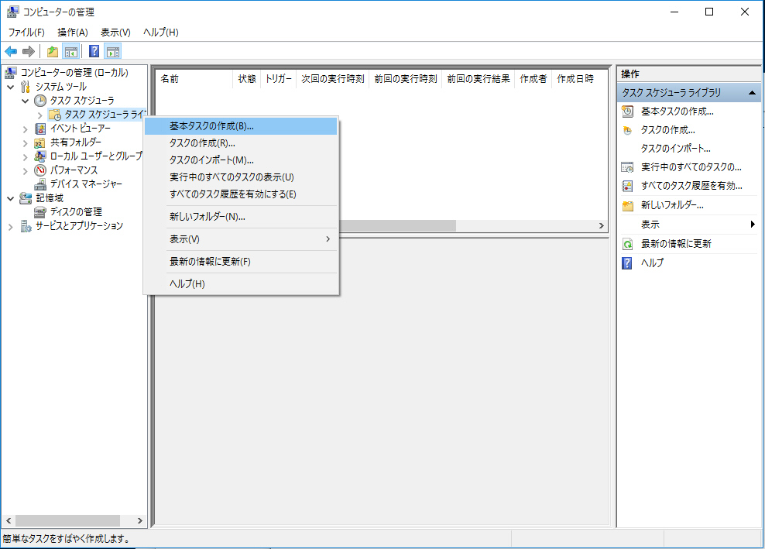Collapse the システム ツール tree node
This screenshot has height=549, width=765.
[x=11, y=87]
